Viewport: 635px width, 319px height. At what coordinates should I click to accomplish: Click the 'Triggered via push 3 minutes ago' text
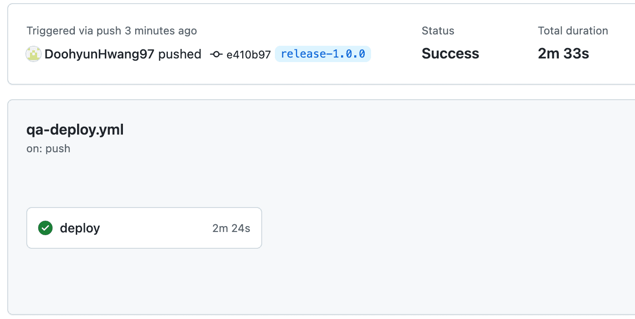tap(112, 30)
